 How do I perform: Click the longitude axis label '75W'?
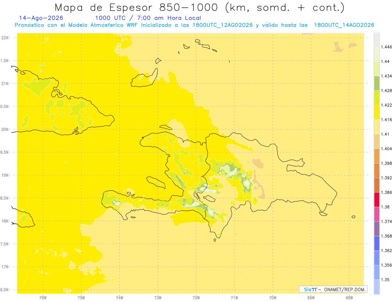pyautogui.click(x=81, y=298)
